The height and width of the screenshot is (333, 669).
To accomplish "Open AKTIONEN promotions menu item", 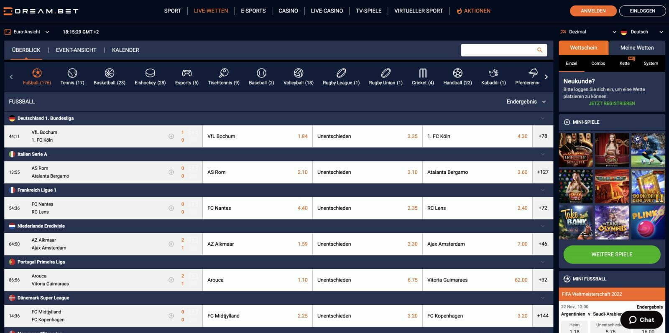I will (474, 11).
